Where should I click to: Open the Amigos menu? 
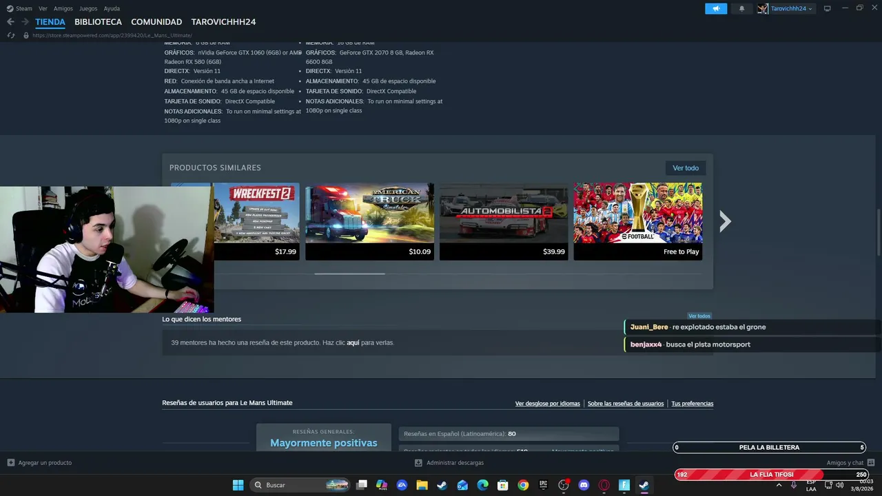[63, 8]
